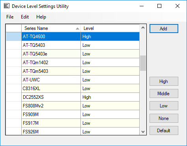The height and width of the screenshot is (146, 187).
Task: Click the Level cell of FS909M
Action: click(x=110, y=115)
